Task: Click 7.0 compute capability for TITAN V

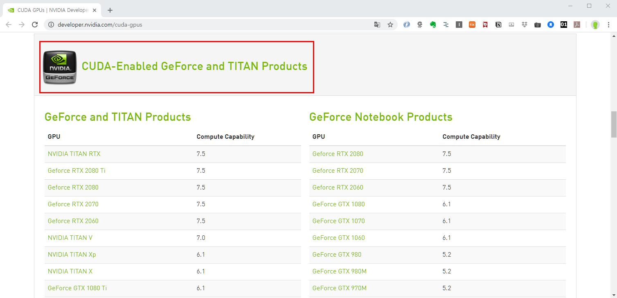Action: click(201, 238)
